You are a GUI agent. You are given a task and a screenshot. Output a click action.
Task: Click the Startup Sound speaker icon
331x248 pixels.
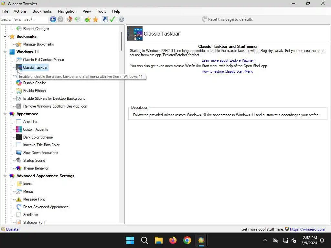click(19, 160)
